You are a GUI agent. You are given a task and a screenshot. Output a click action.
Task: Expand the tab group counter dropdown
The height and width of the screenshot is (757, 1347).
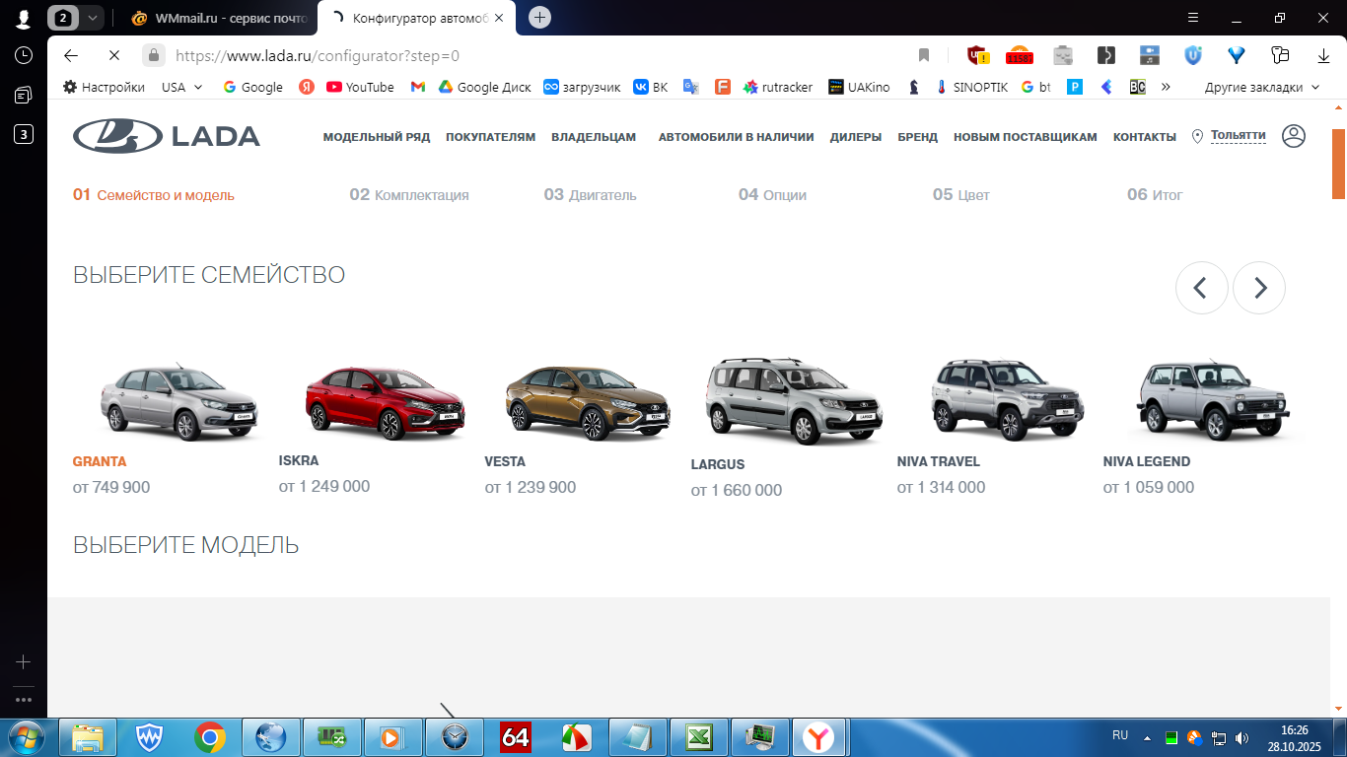coord(94,18)
